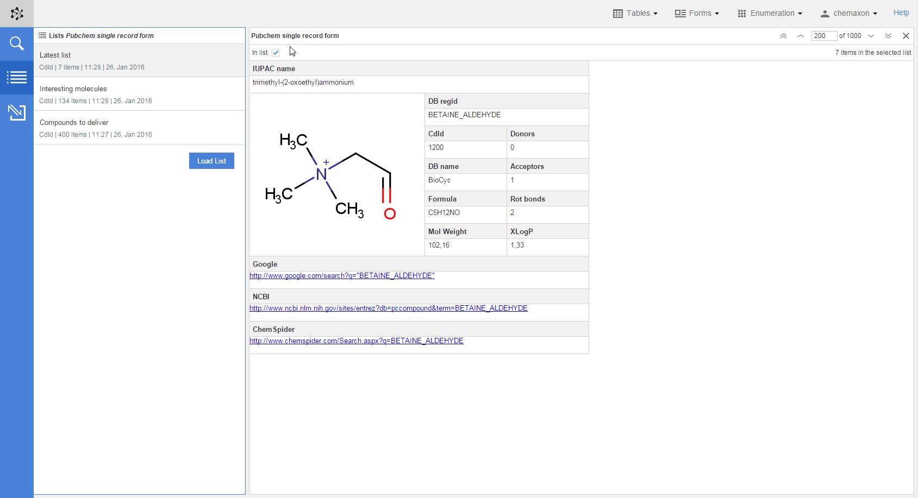Expand the Forms dropdown menu
This screenshot has height=498, width=918.
[x=697, y=14]
